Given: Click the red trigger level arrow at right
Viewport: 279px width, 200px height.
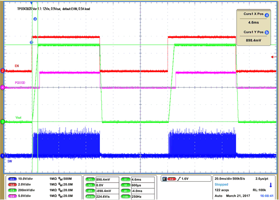Looking at the screenshot, I should [274, 57].
